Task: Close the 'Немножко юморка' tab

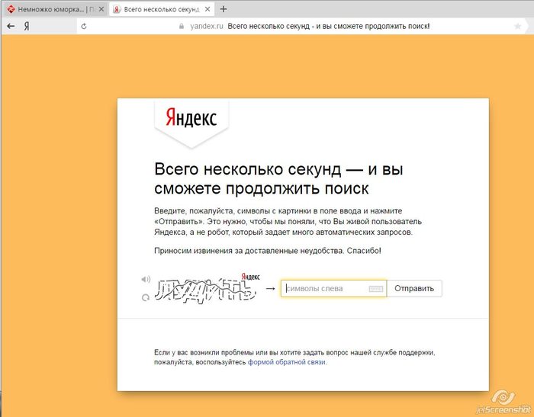Action: pos(101,9)
